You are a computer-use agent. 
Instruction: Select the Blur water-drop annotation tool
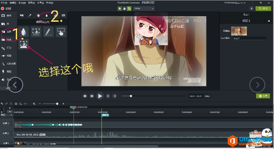click(x=24, y=32)
